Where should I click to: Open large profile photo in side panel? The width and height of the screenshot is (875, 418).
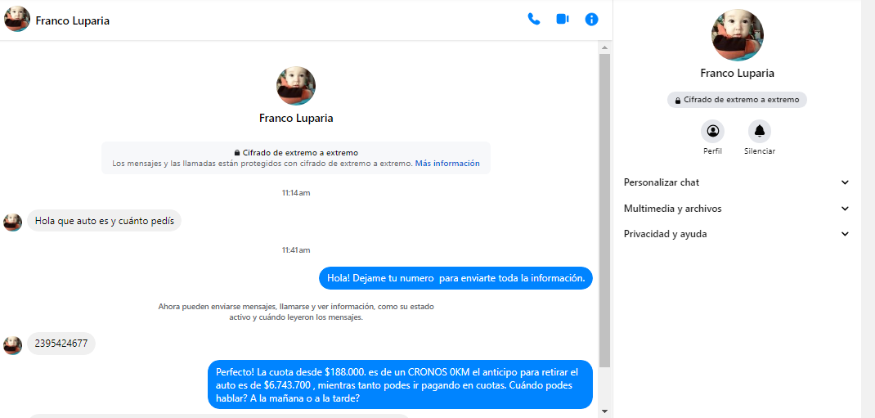737,35
